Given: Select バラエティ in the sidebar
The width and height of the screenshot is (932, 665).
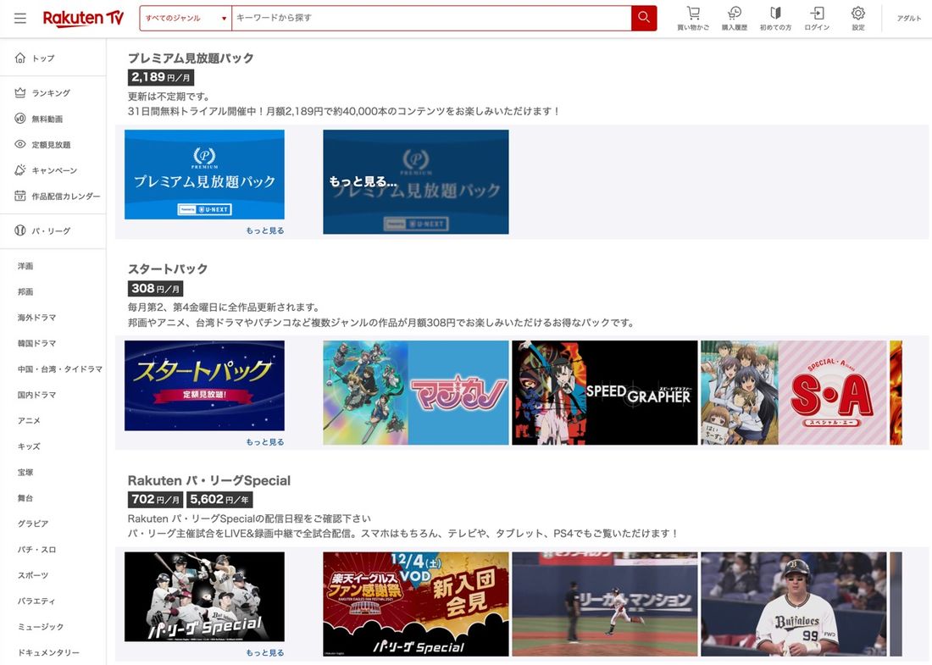Looking at the screenshot, I should coord(36,601).
